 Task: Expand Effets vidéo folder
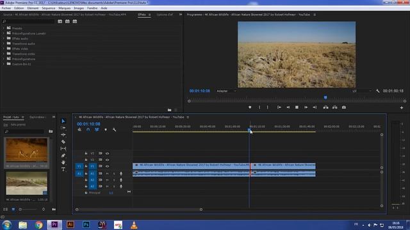[x=4, y=49]
